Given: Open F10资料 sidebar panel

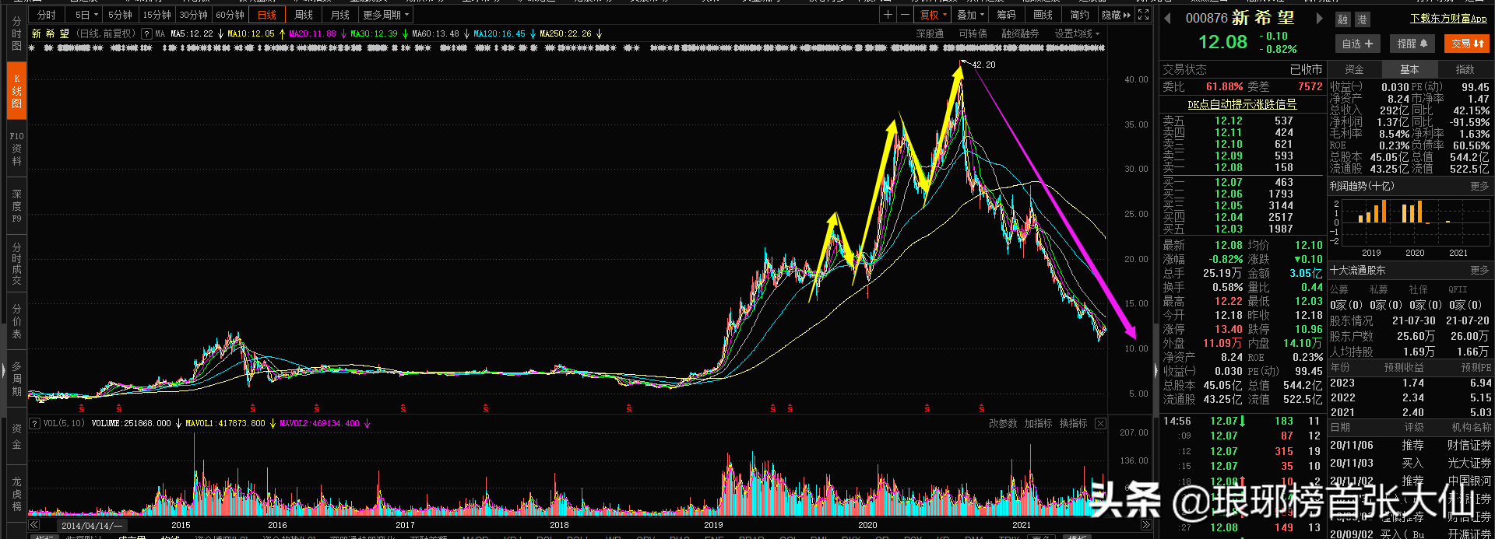Looking at the screenshot, I should click(16, 149).
